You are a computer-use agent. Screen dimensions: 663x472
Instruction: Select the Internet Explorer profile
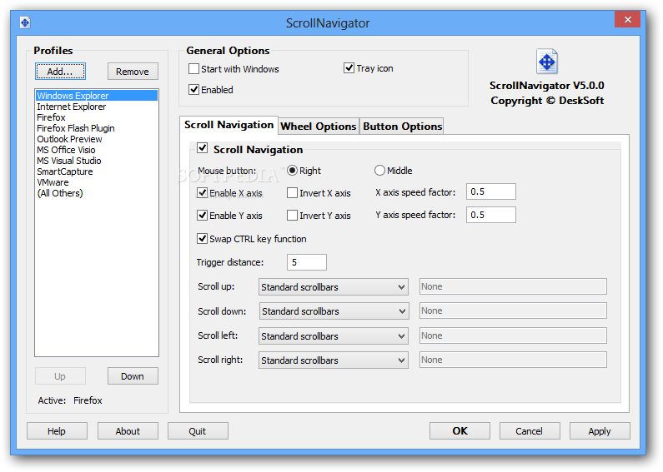tap(97, 107)
